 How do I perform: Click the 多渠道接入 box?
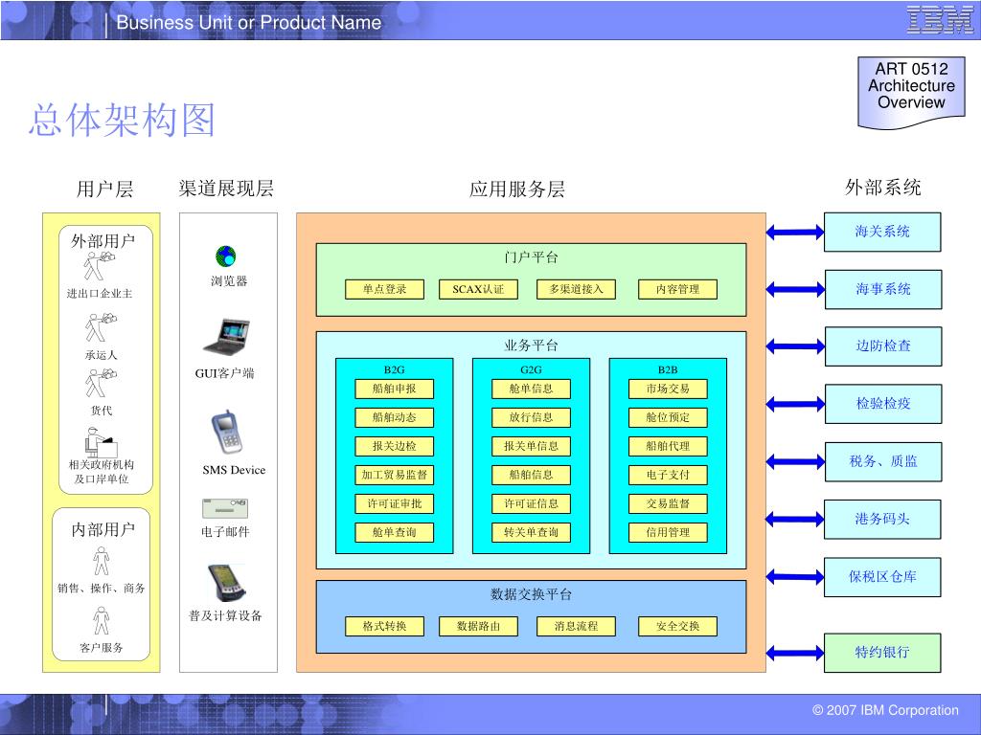576,289
